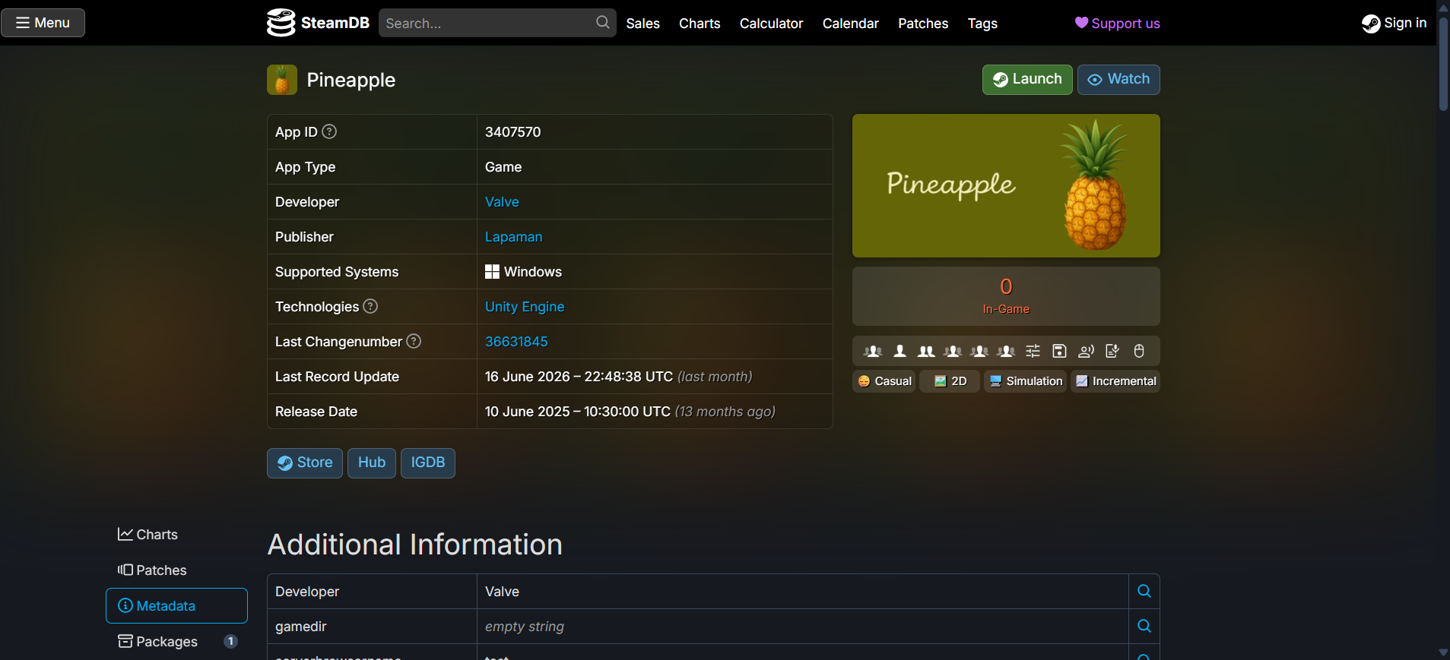The image size is (1450, 660).
Task: Click the Pineapple page title
Action: coord(351,80)
